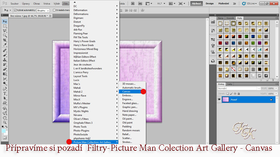Open the Obraz menu

pyautogui.click(x=36, y=3)
